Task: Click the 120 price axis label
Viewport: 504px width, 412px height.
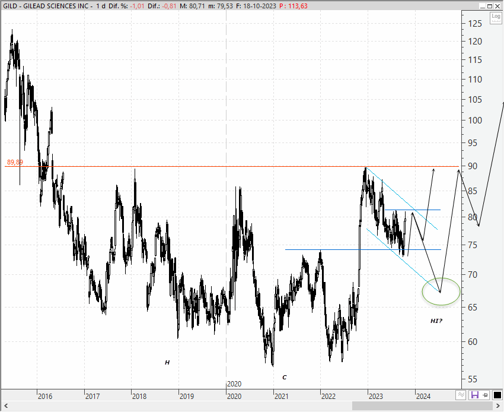Action: [475, 41]
